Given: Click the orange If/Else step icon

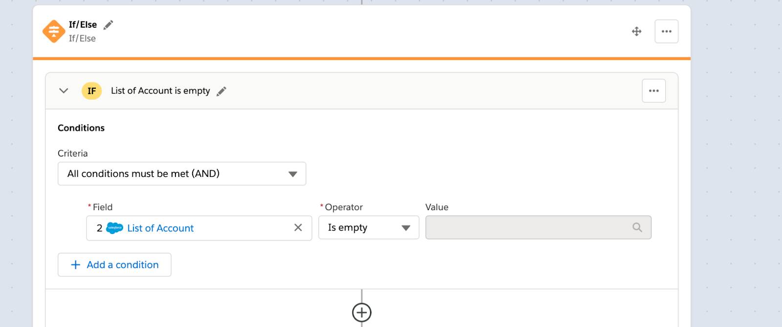Looking at the screenshot, I should tap(54, 31).
